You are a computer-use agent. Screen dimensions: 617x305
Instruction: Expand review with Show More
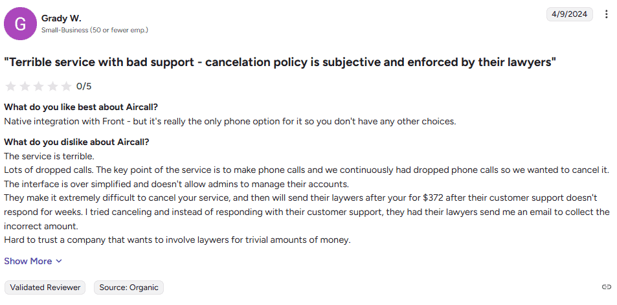coord(28,261)
